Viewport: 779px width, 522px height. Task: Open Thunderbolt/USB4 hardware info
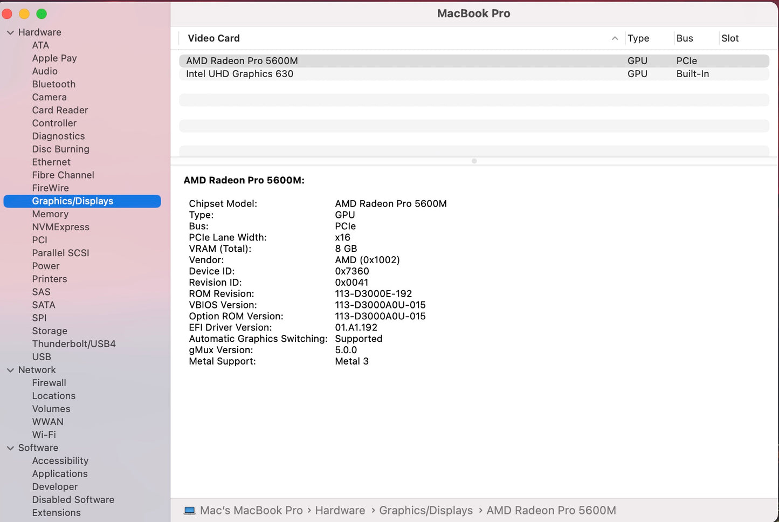pyautogui.click(x=74, y=344)
